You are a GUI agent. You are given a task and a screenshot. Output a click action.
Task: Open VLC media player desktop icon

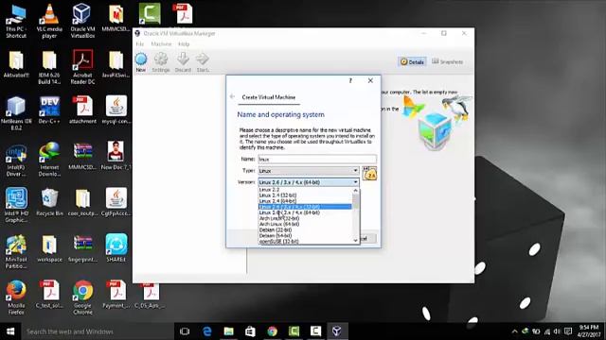point(49,21)
